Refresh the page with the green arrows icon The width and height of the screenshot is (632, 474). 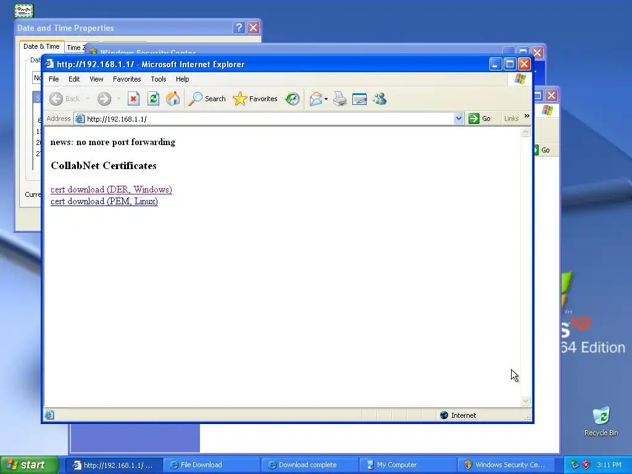point(153,99)
